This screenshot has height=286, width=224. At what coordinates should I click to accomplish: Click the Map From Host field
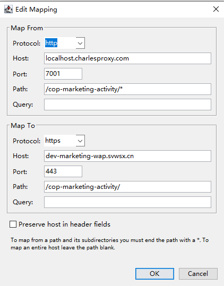tap(127, 58)
